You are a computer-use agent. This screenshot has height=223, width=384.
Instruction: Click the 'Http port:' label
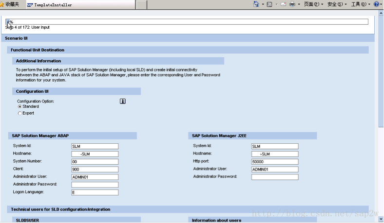[x=201, y=161]
